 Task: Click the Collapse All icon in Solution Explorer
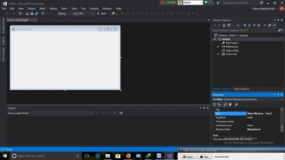254,25
